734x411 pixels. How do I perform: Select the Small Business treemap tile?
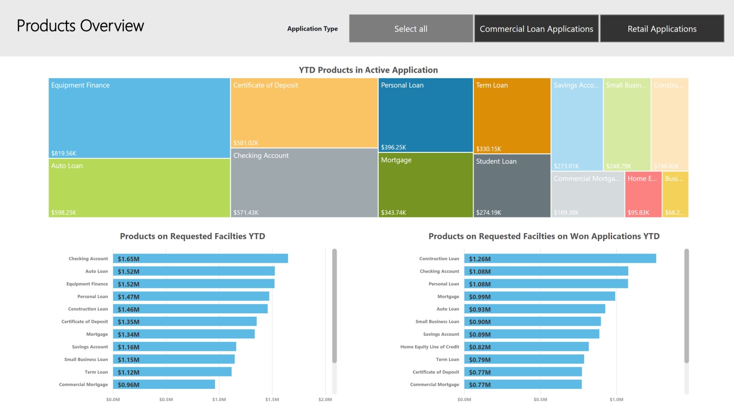pos(627,124)
